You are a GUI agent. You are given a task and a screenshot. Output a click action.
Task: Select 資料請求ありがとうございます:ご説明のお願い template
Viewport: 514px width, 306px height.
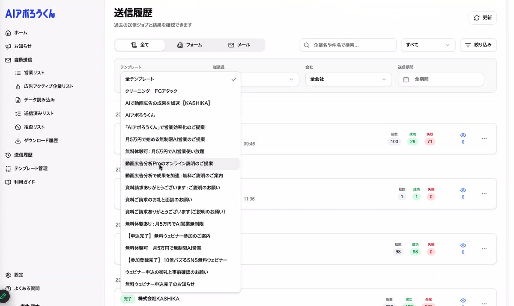tap(180, 188)
